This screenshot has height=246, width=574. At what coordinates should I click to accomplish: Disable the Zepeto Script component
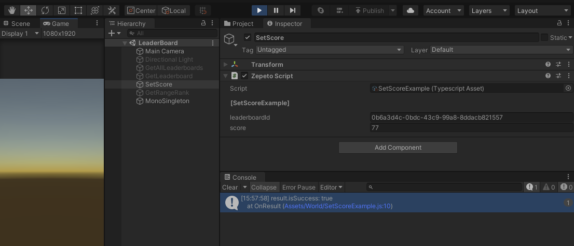coord(244,76)
